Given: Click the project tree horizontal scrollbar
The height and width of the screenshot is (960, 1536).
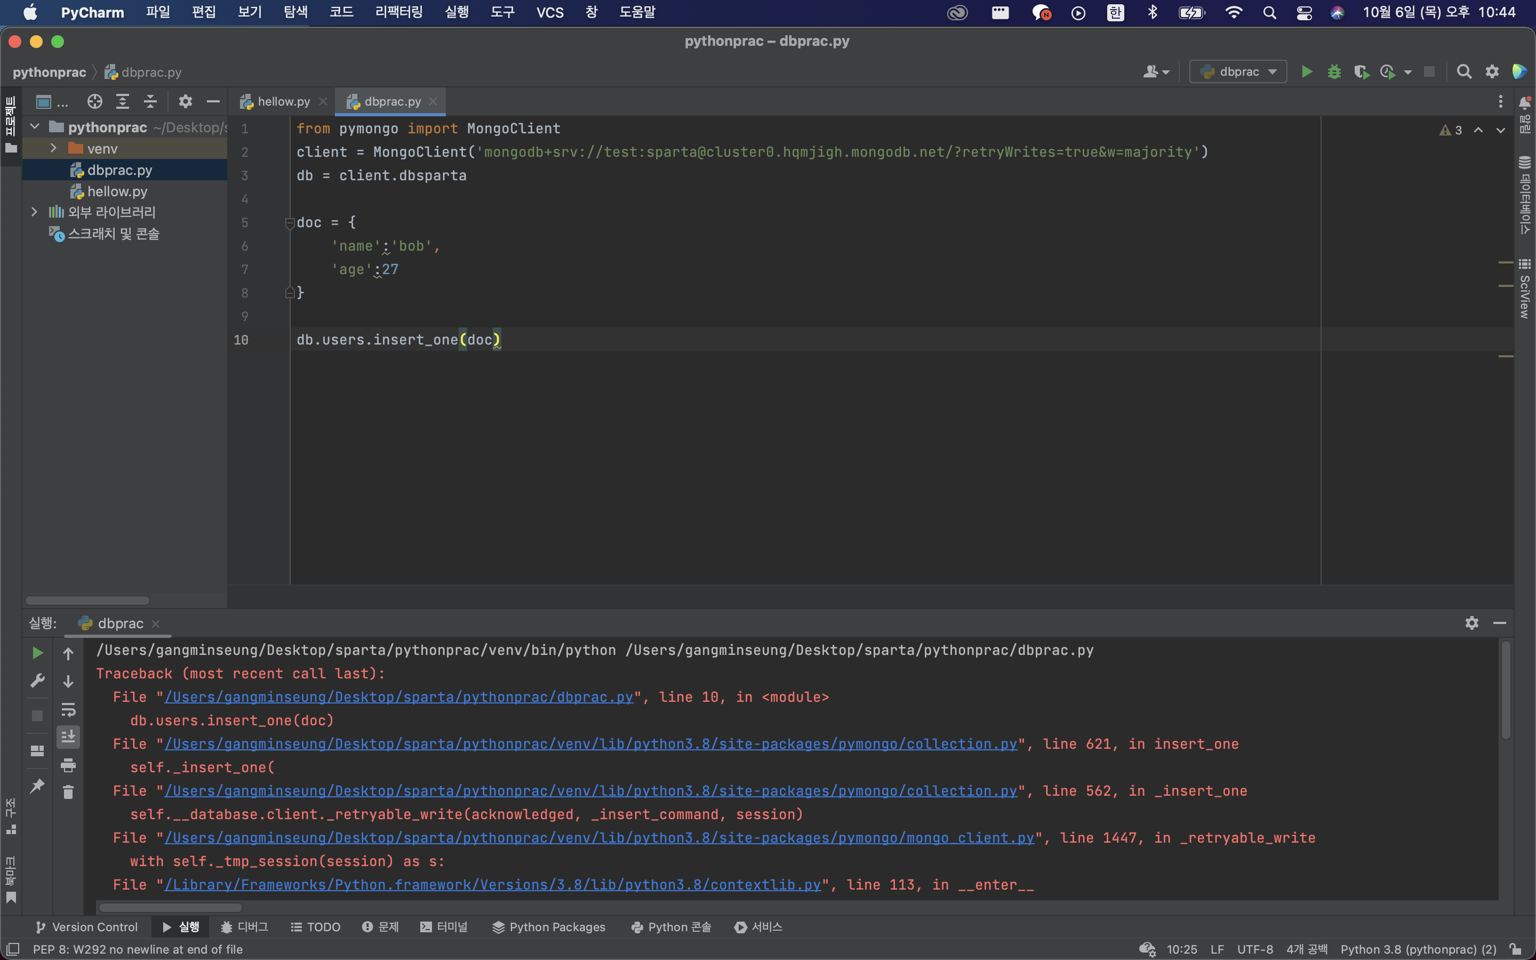Looking at the screenshot, I should 87,601.
